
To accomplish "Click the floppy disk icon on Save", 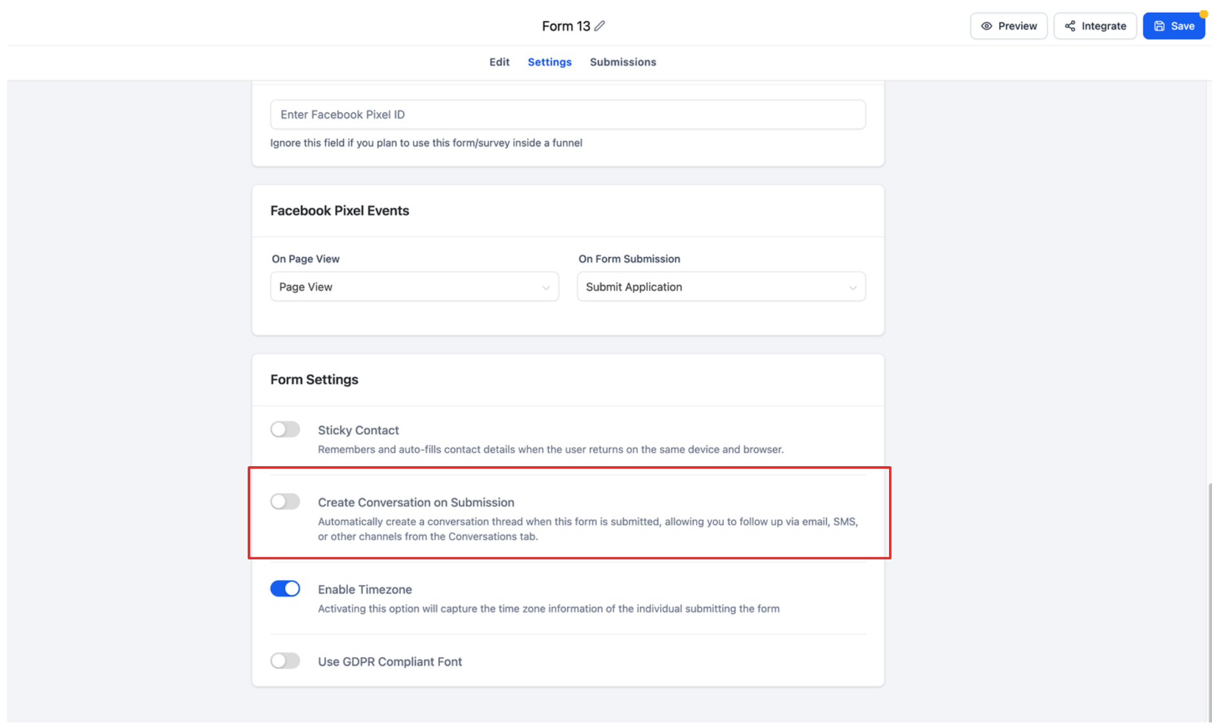I will pos(1159,26).
